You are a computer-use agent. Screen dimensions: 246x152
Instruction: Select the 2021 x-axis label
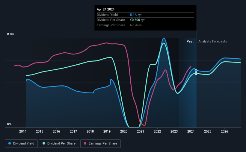coord(141,131)
